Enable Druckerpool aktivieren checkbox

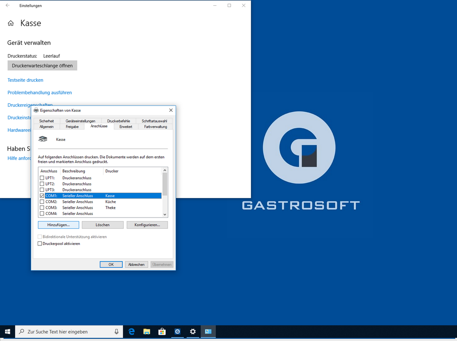click(40, 244)
